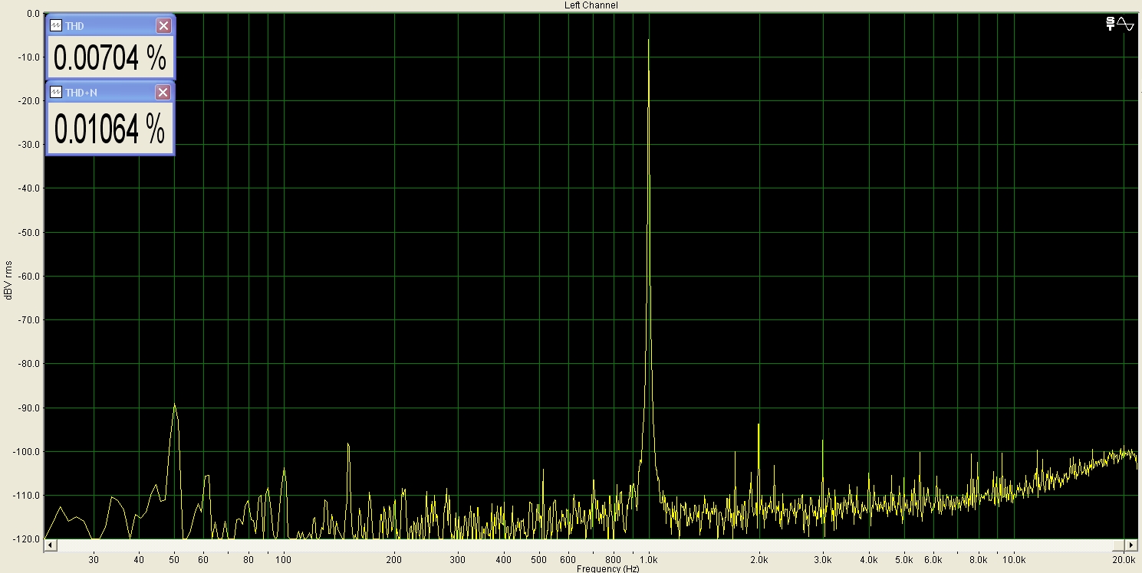Click the dBV rms vertical axis label
The width and height of the screenshot is (1142, 573).
click(8, 279)
